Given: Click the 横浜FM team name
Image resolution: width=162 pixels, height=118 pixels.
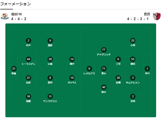Looking at the screenshot, I should pyautogui.click(x=16, y=14).
